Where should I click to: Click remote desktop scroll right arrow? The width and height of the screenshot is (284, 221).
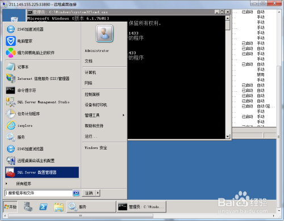click(273, 216)
